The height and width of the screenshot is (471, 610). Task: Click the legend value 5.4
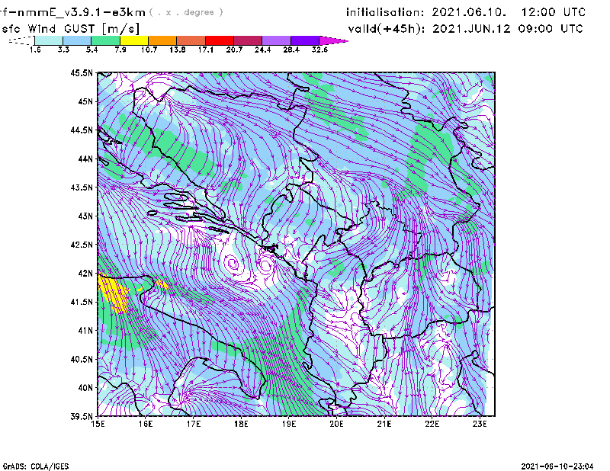pos(91,50)
